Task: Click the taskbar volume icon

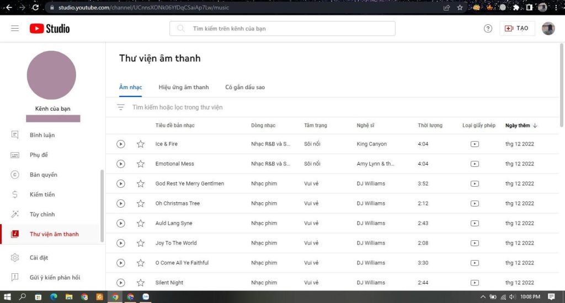Action: (513, 297)
